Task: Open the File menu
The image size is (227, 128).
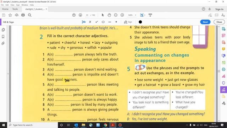Action: [2, 5]
